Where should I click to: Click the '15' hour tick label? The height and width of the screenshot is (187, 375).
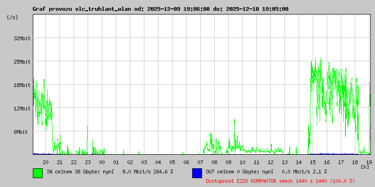pos(313,162)
